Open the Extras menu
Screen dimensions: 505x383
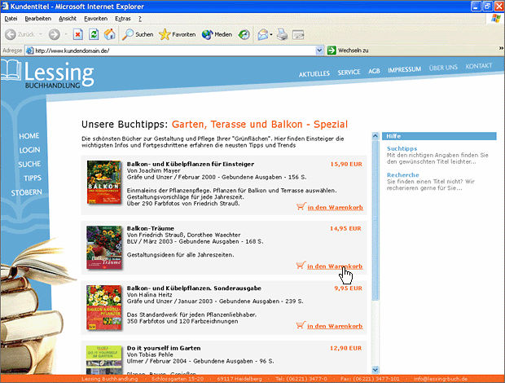point(123,19)
